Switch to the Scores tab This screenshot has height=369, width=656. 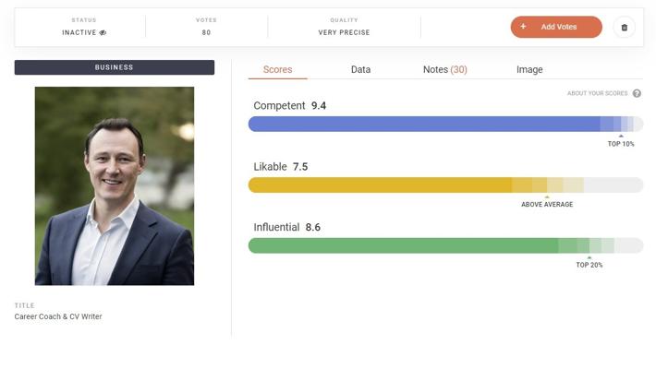[x=277, y=70]
